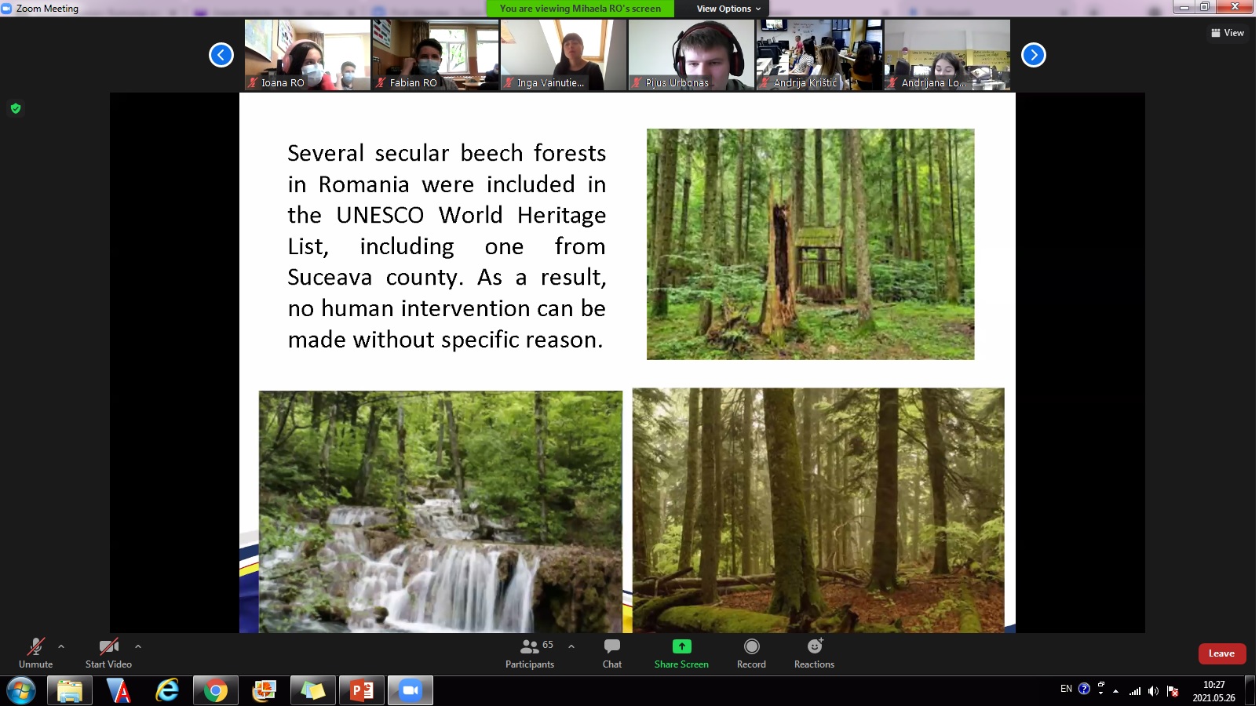
Task: Select Pijus Urbonas video thumbnail
Action: click(691, 55)
